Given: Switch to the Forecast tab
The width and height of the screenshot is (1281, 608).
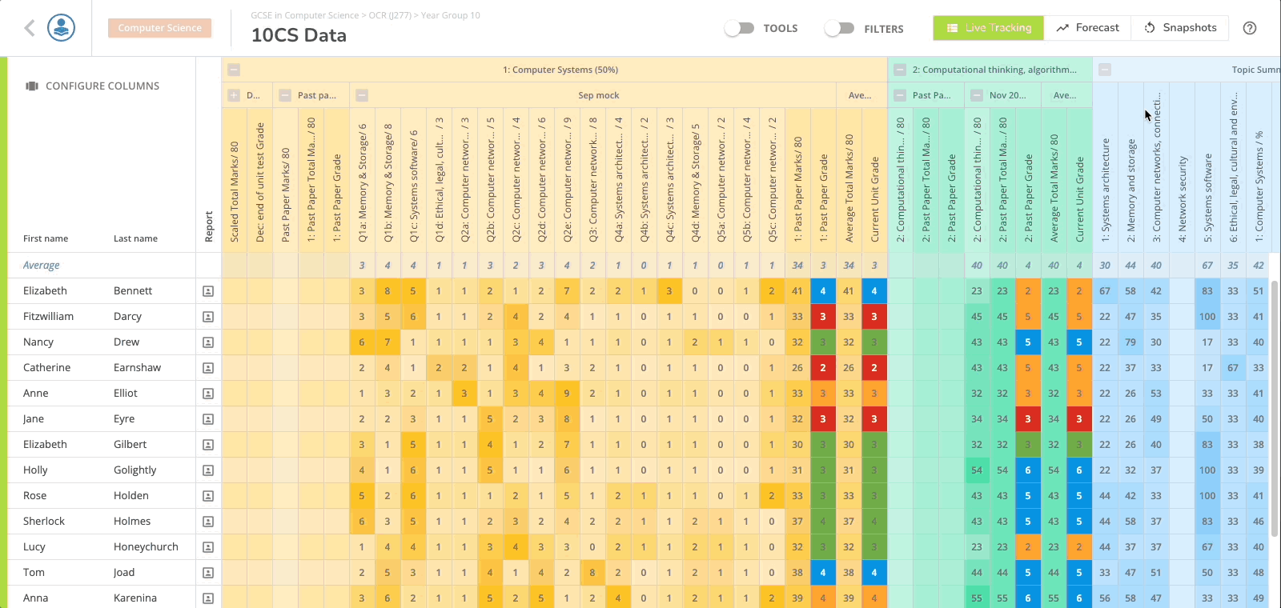Looking at the screenshot, I should [1087, 28].
